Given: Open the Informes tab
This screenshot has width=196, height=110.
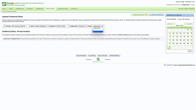Looking at the screenshot, I should point(74,9).
